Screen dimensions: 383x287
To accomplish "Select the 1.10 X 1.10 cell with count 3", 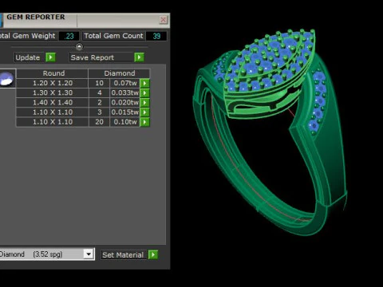I will pos(53,112).
